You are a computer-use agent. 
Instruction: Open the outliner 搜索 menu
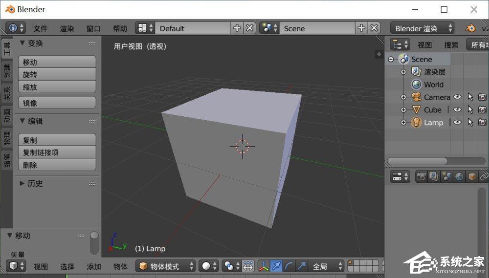[451, 45]
